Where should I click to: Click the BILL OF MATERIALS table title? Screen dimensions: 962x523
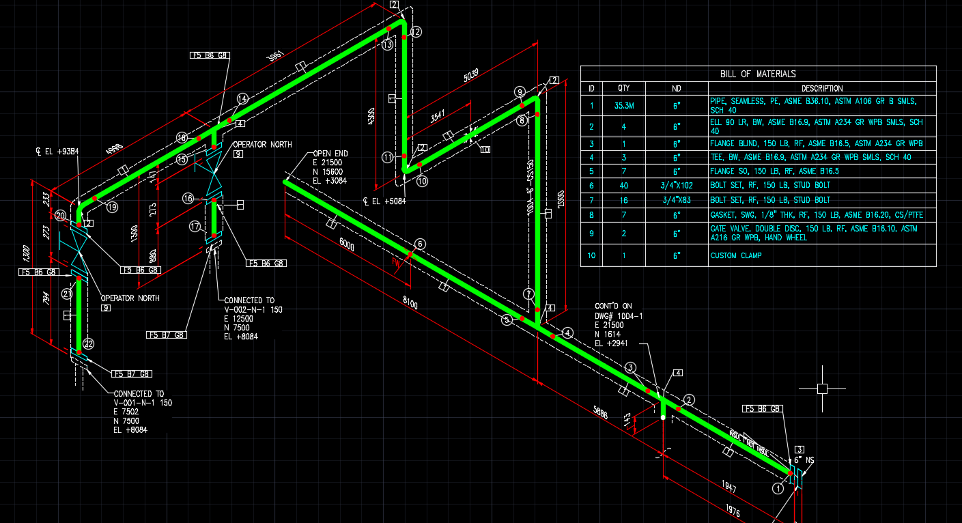758,74
